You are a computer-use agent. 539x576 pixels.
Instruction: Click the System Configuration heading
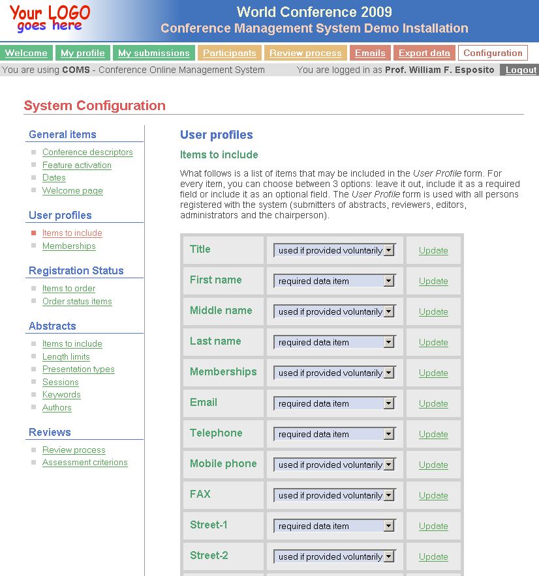pyautogui.click(x=95, y=106)
